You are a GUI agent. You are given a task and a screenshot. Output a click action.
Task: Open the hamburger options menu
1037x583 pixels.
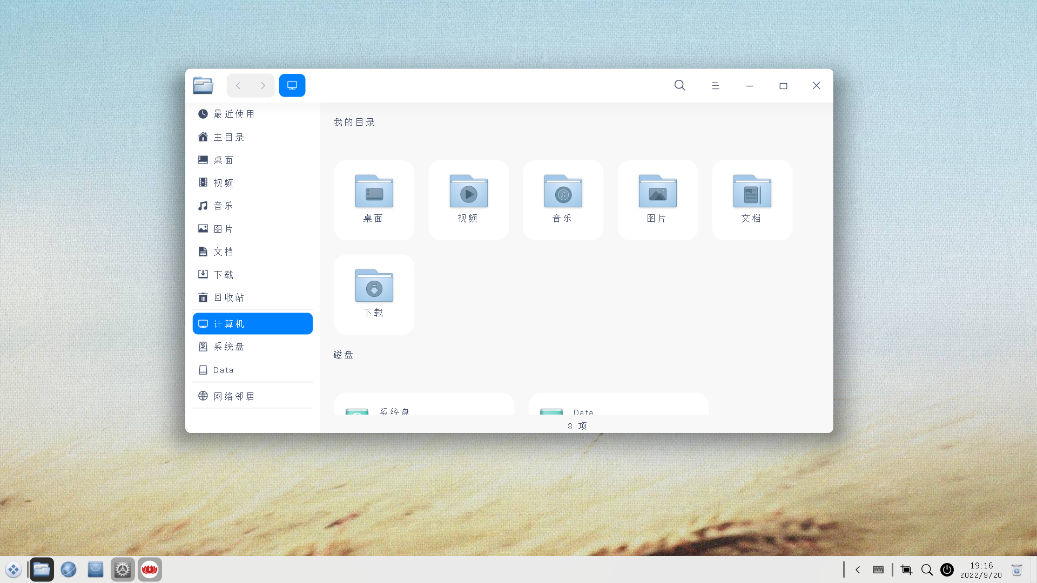click(715, 85)
